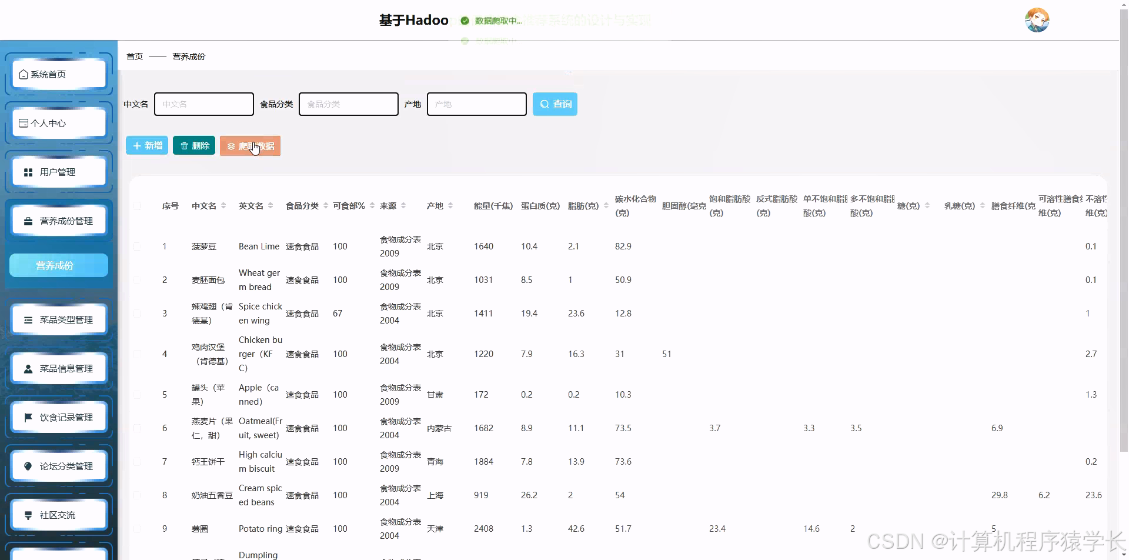Focus the 食品分类 filter input field

(348, 104)
